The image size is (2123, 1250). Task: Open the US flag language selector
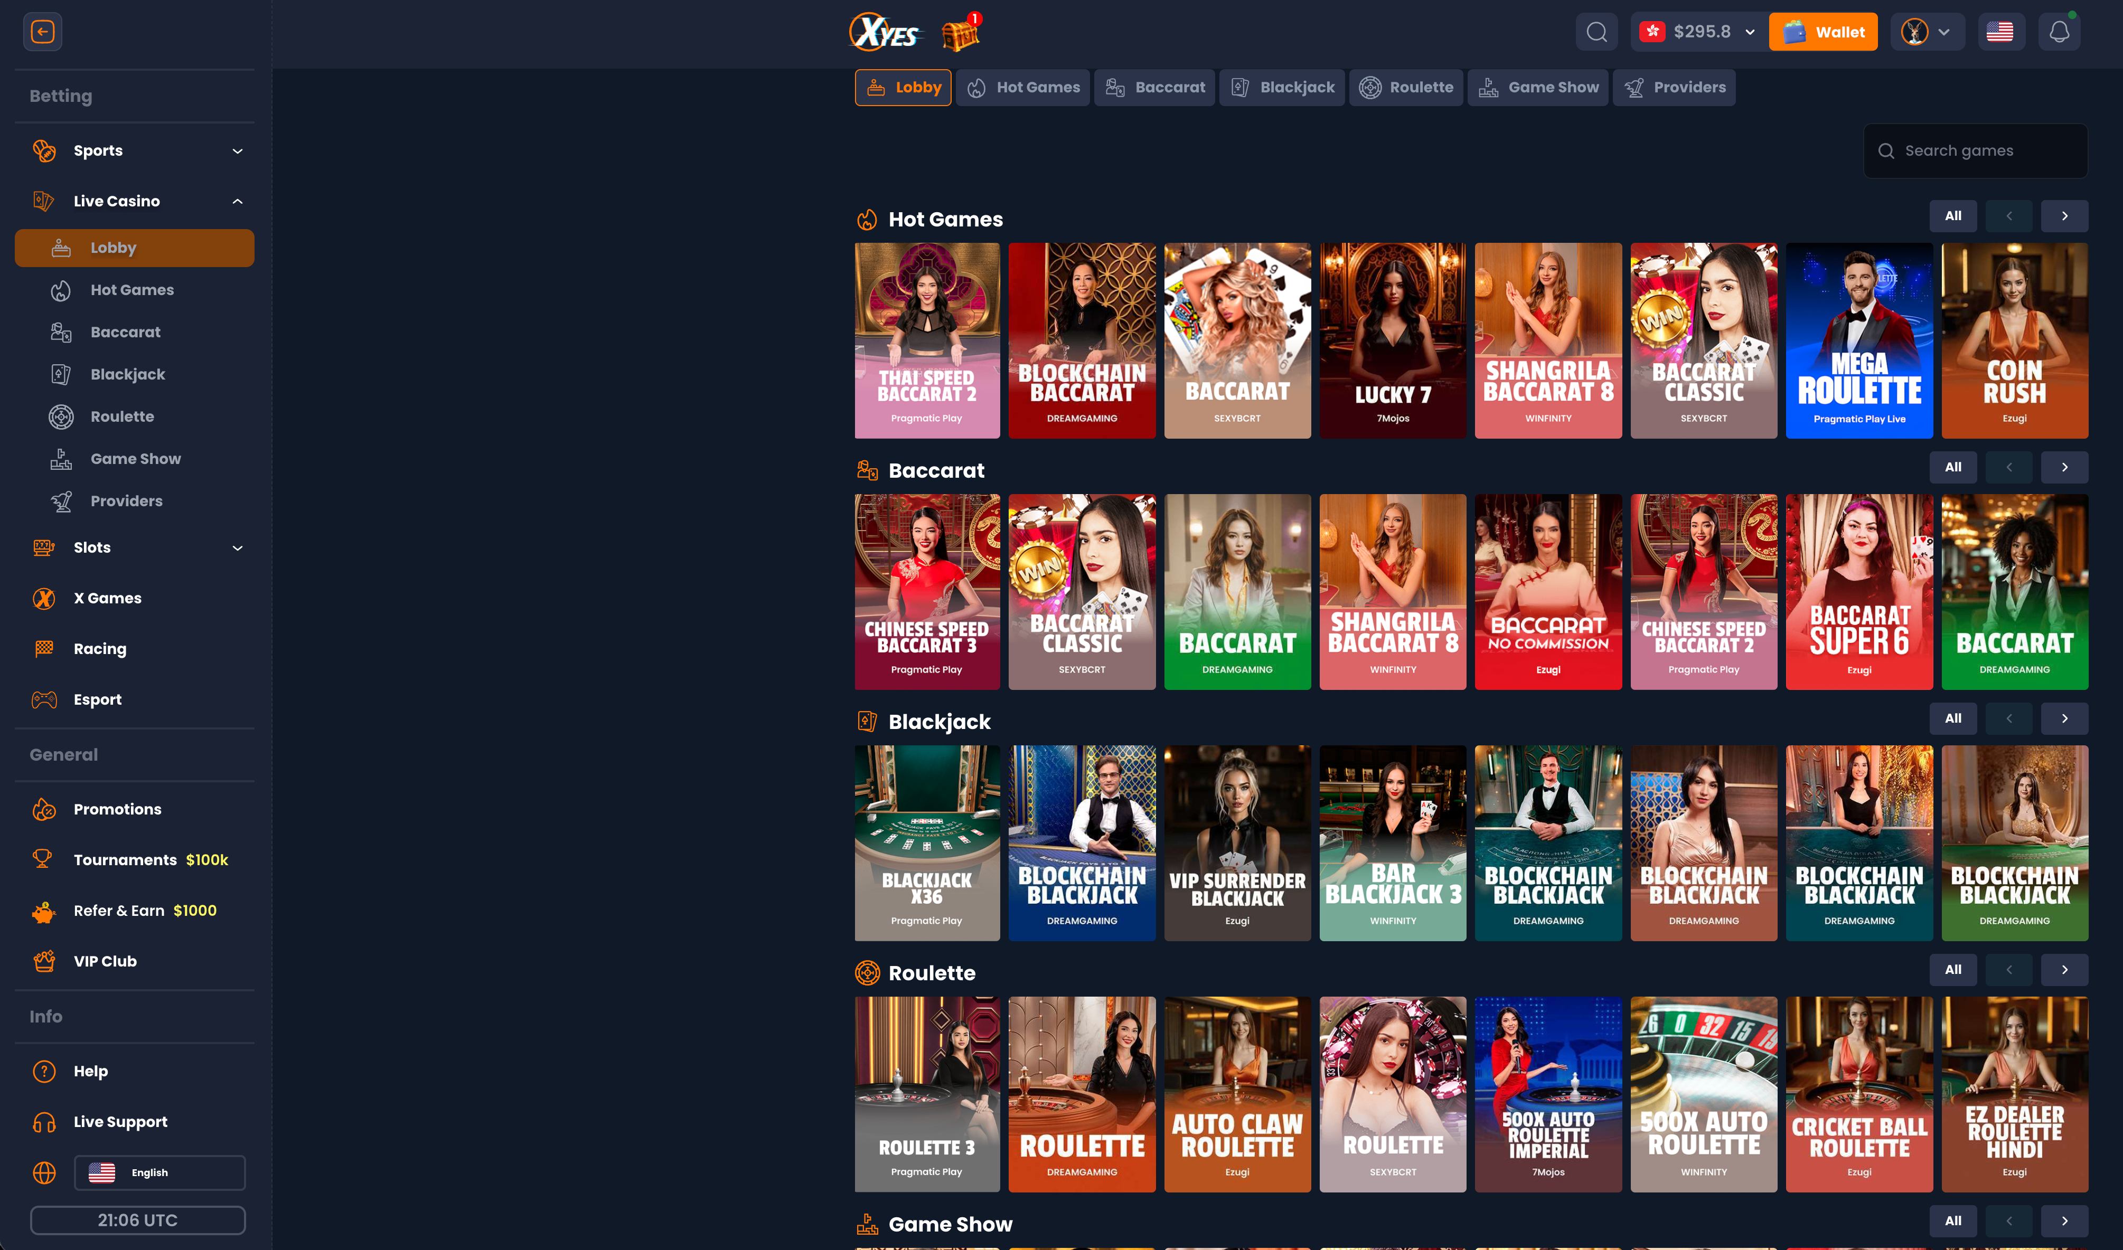click(2001, 31)
